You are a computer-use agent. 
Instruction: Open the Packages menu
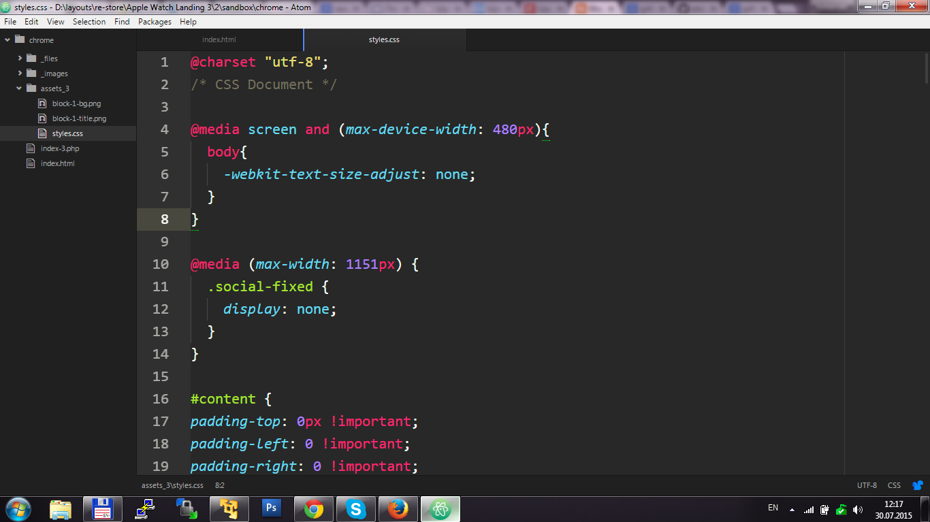pos(155,21)
